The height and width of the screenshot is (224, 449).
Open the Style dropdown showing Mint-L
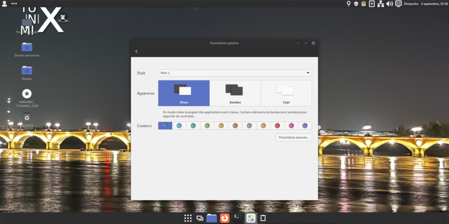tap(235, 73)
